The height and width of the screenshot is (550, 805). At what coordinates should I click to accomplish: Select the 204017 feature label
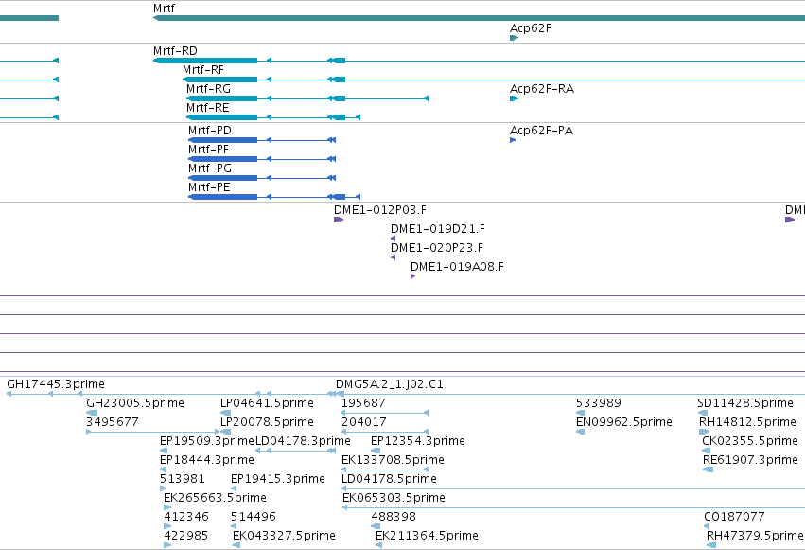(363, 422)
